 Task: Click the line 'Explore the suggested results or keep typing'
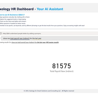(13, 19)
